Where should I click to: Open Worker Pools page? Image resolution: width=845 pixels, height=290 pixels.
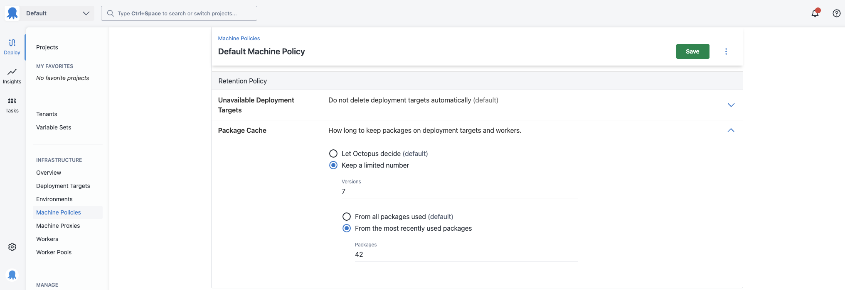[x=54, y=252]
